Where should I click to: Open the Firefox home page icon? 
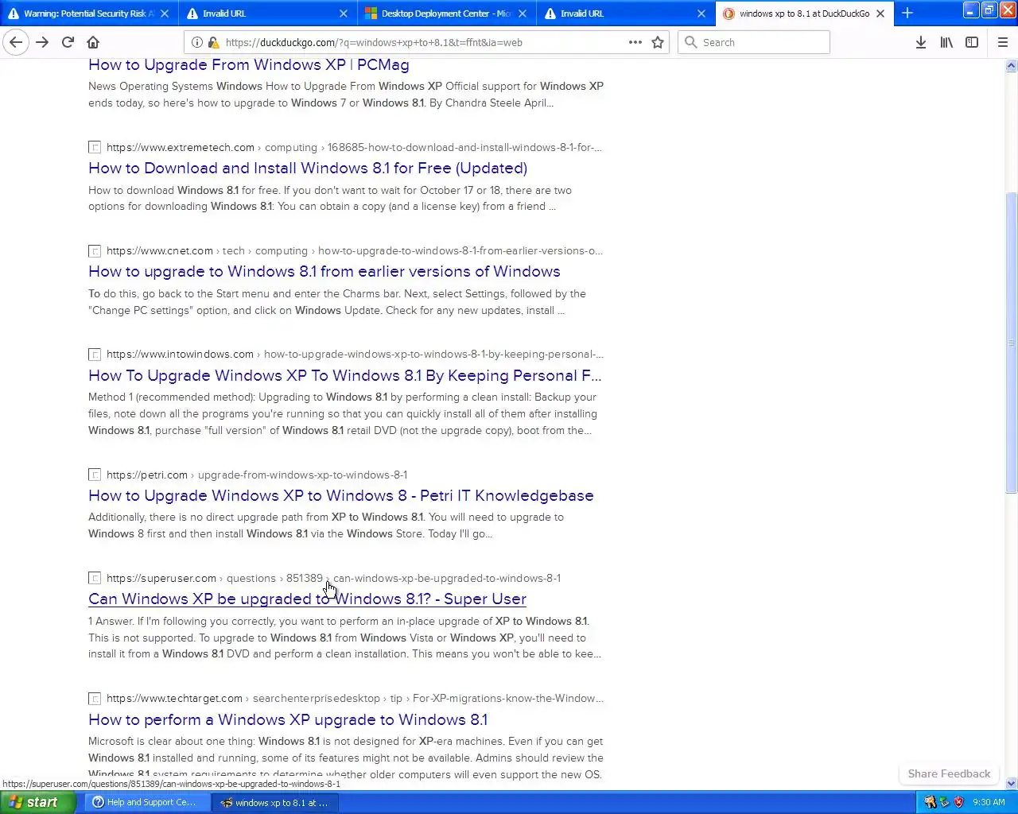[x=93, y=42]
